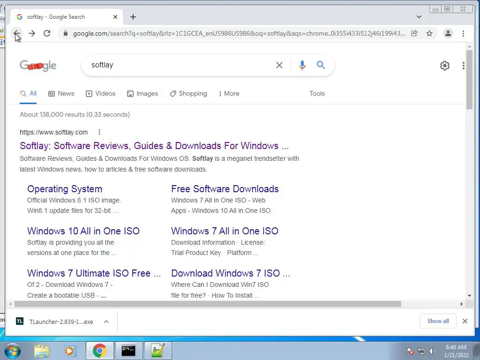The width and height of the screenshot is (480, 360).
Task: Click Show all downloads
Action: coord(438,321)
